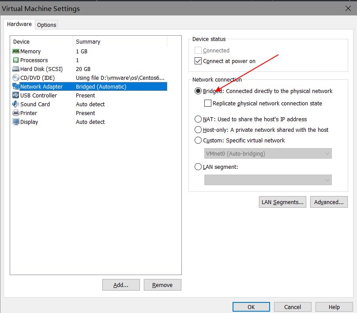Click the USB Controller icon

point(16,95)
